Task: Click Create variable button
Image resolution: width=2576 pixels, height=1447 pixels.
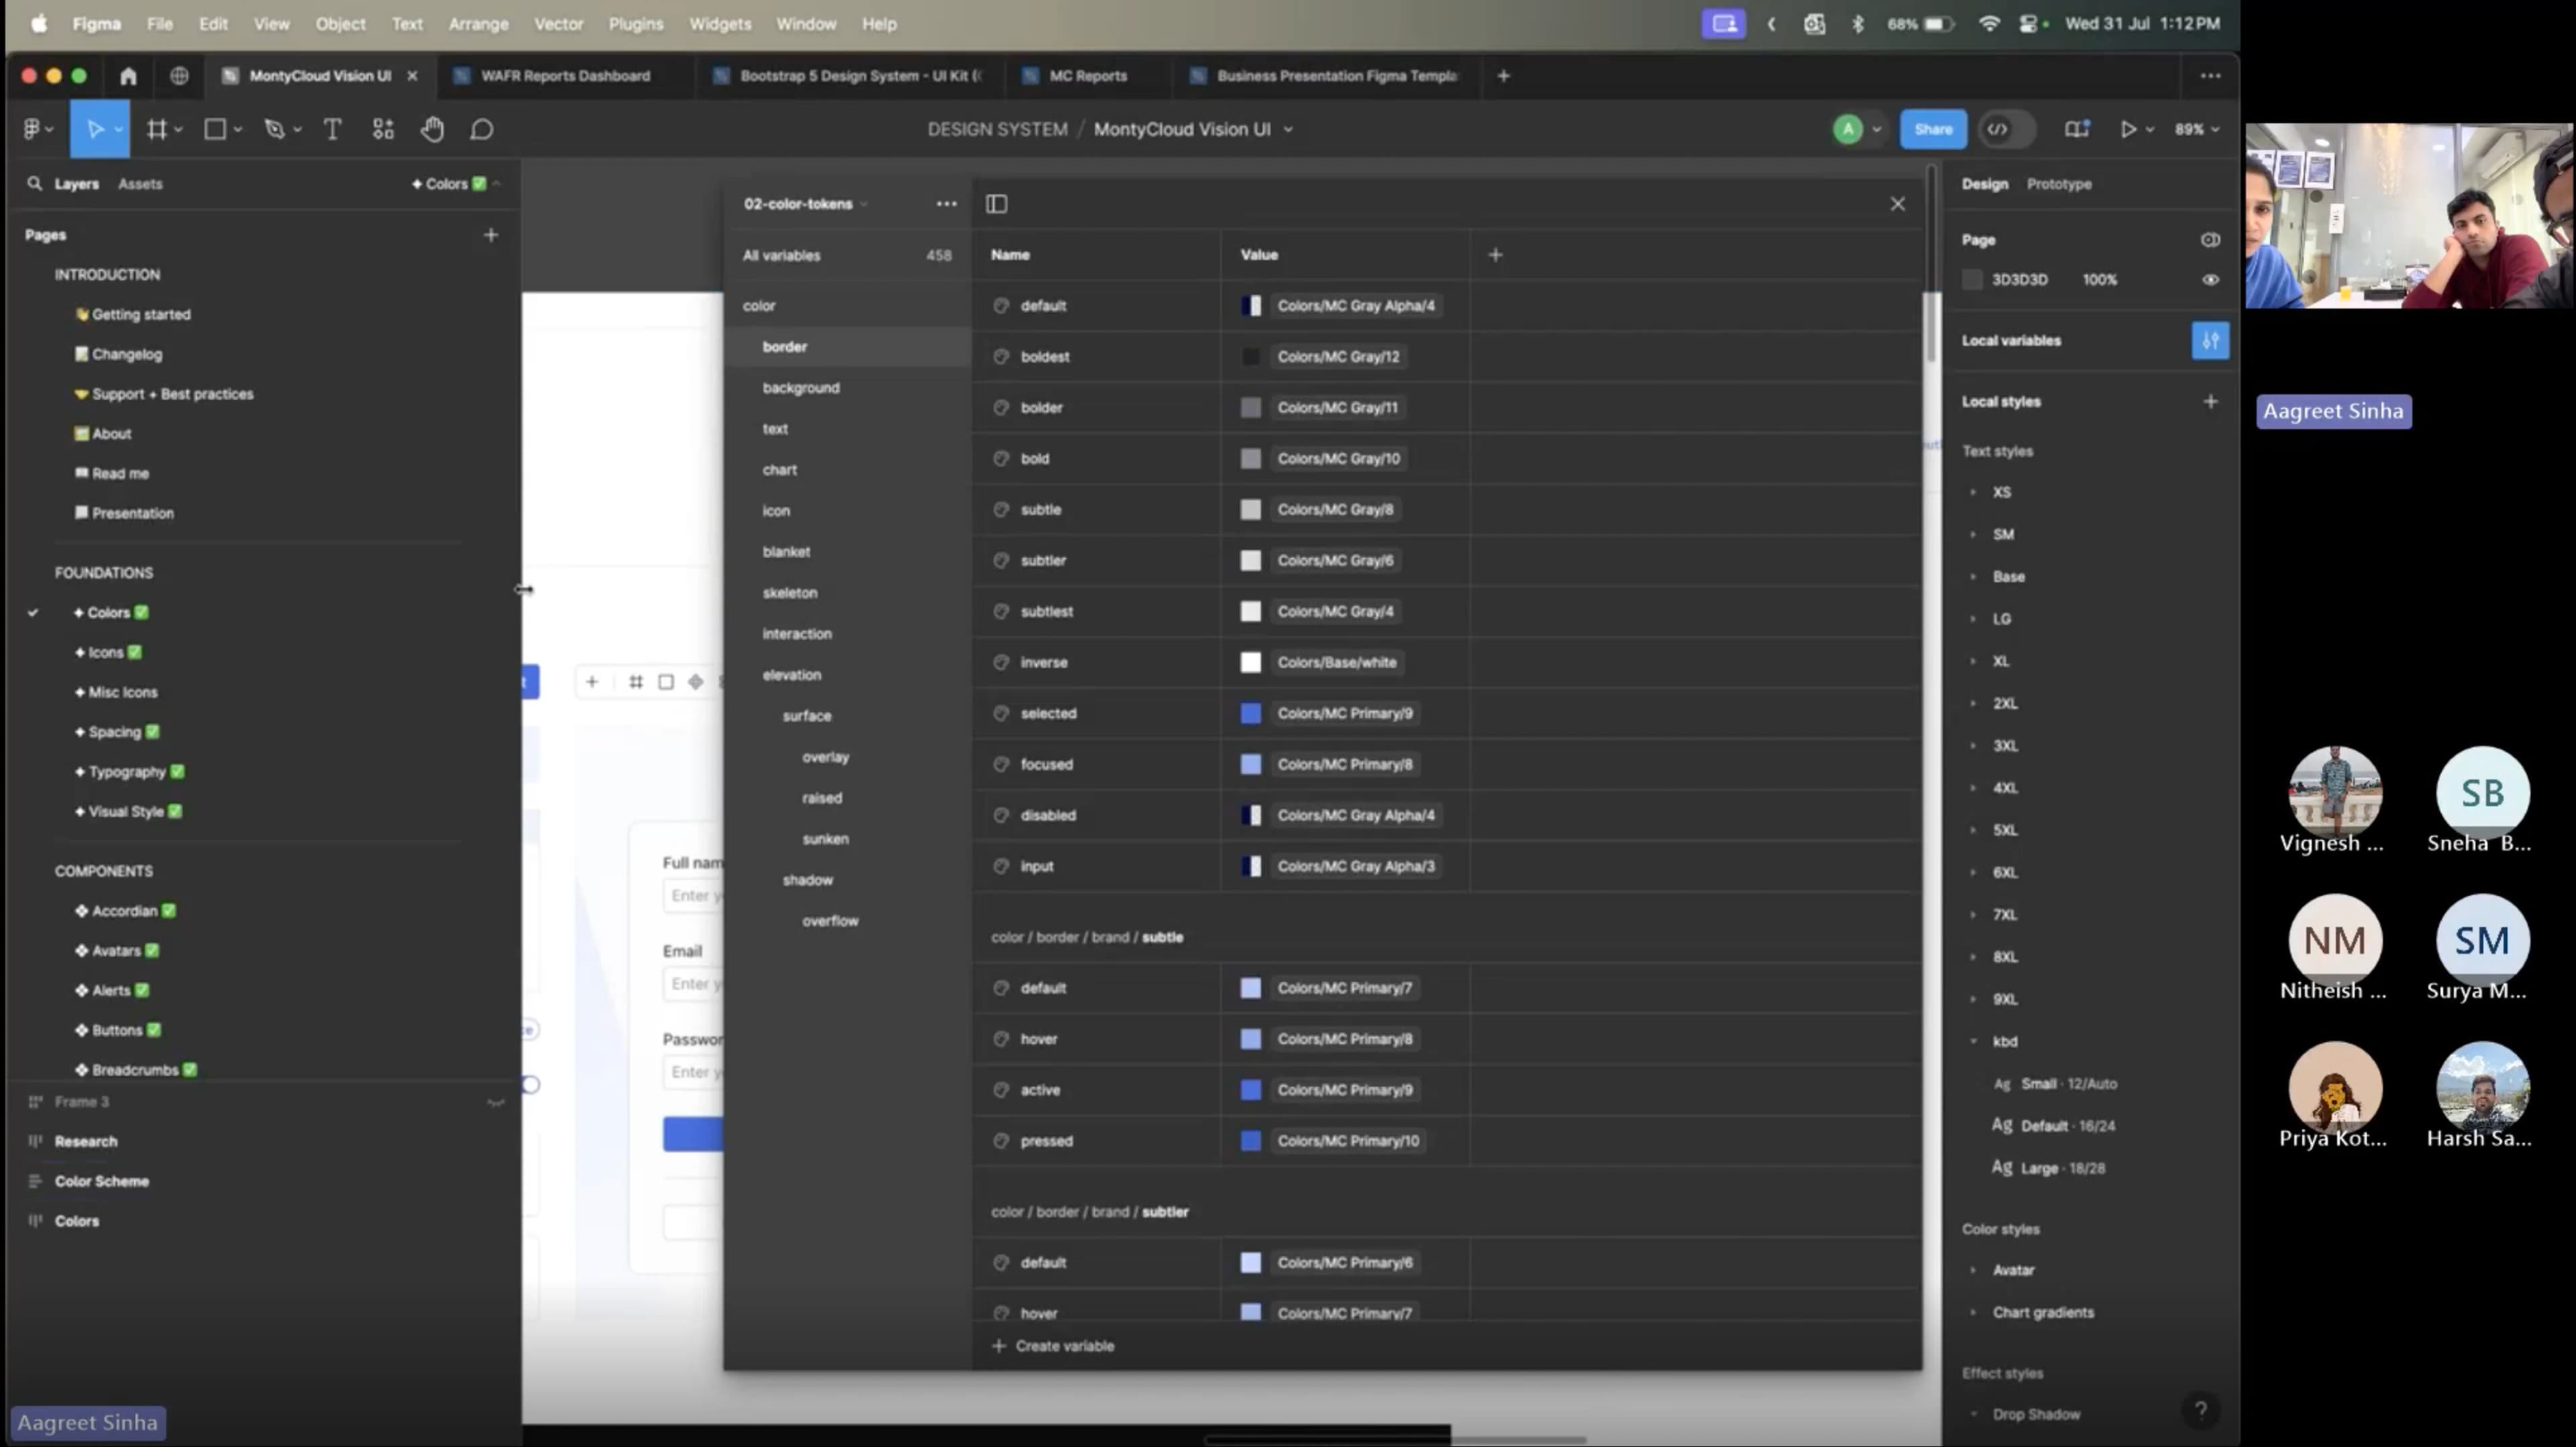Action: click(x=1053, y=1346)
